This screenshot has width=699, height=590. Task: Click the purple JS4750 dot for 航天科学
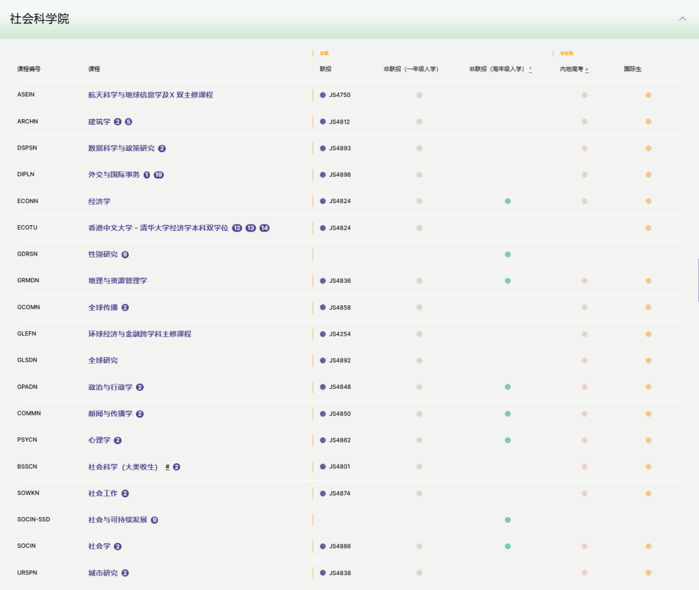tap(322, 95)
